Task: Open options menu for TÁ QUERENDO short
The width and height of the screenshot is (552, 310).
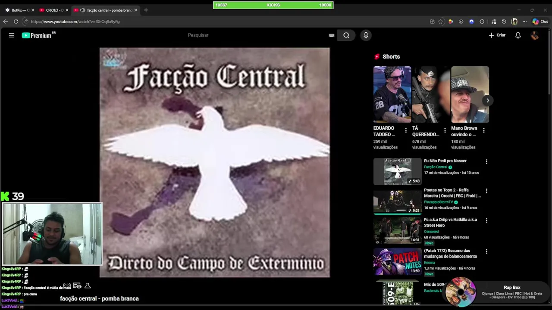Action: click(x=445, y=130)
